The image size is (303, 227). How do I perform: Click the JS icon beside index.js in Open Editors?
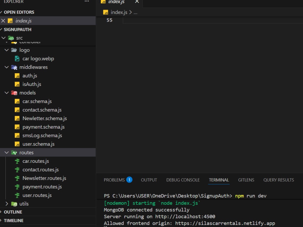(10, 21)
